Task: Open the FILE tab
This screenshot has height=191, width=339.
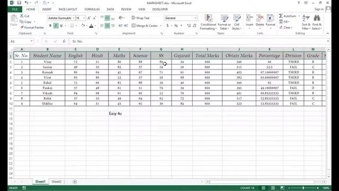Action: click(15, 10)
